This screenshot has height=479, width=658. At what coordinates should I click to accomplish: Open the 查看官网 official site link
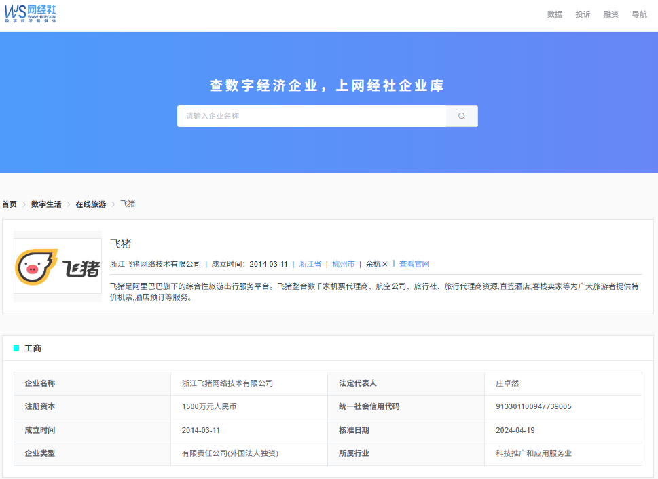(x=414, y=264)
